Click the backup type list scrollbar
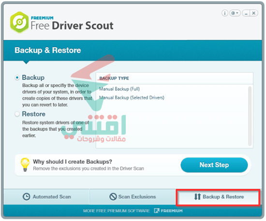The width and height of the screenshot is (266, 221). (250, 116)
